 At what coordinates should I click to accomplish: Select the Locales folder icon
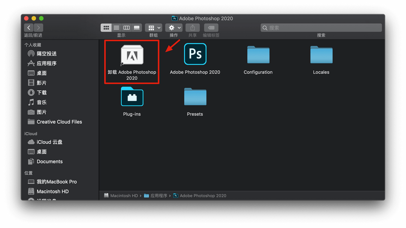tap(321, 55)
